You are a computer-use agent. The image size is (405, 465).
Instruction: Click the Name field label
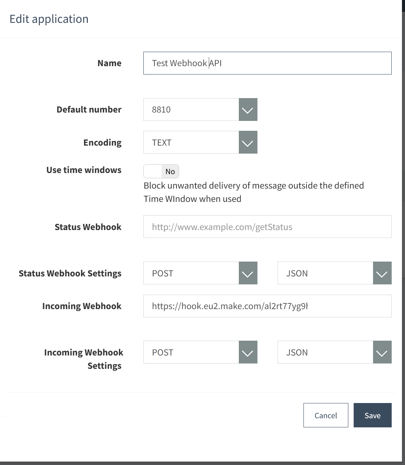[110, 63]
